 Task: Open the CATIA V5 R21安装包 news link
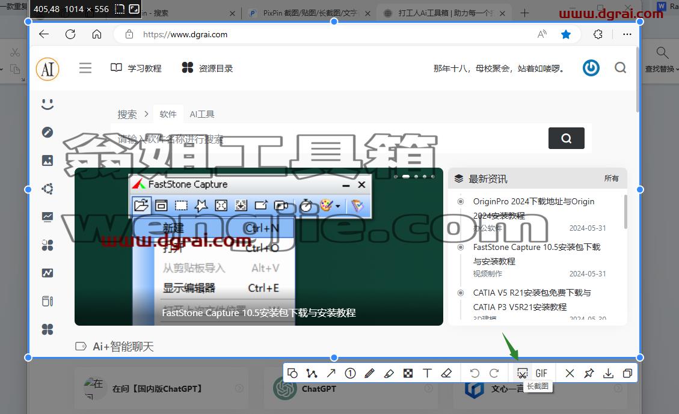(x=532, y=300)
